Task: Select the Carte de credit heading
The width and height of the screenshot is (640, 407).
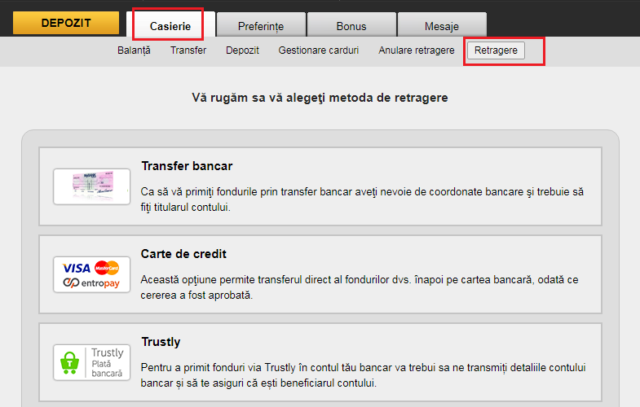Action: pyautogui.click(x=183, y=254)
